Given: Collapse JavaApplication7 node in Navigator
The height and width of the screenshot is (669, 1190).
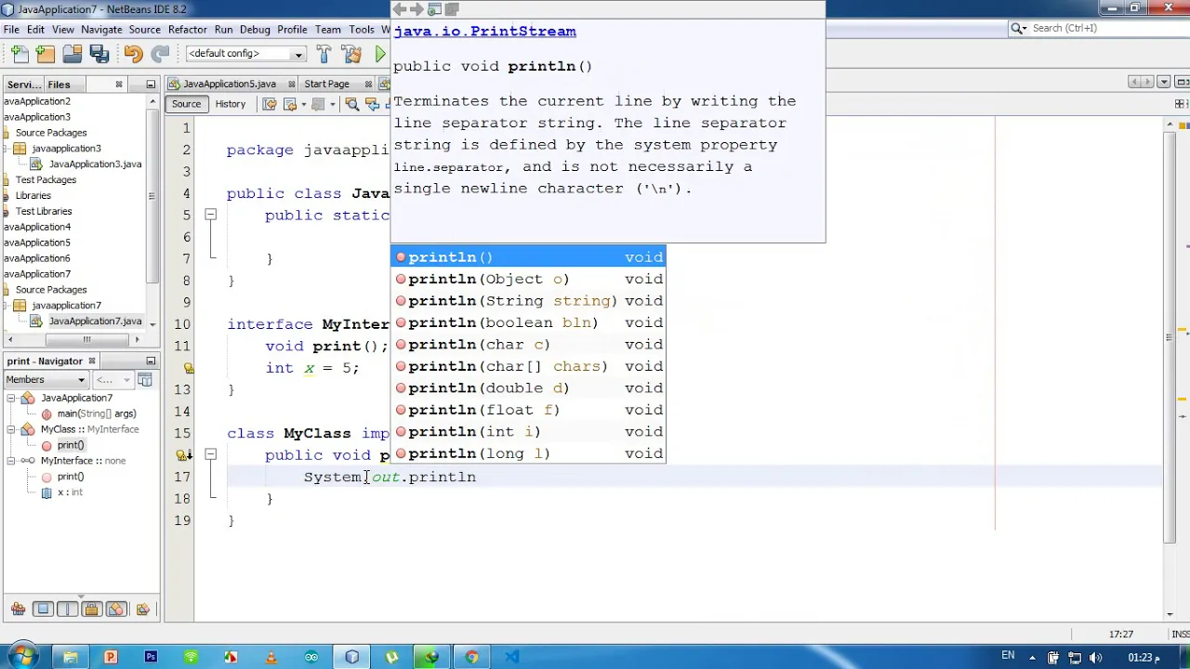Looking at the screenshot, I should [11, 398].
